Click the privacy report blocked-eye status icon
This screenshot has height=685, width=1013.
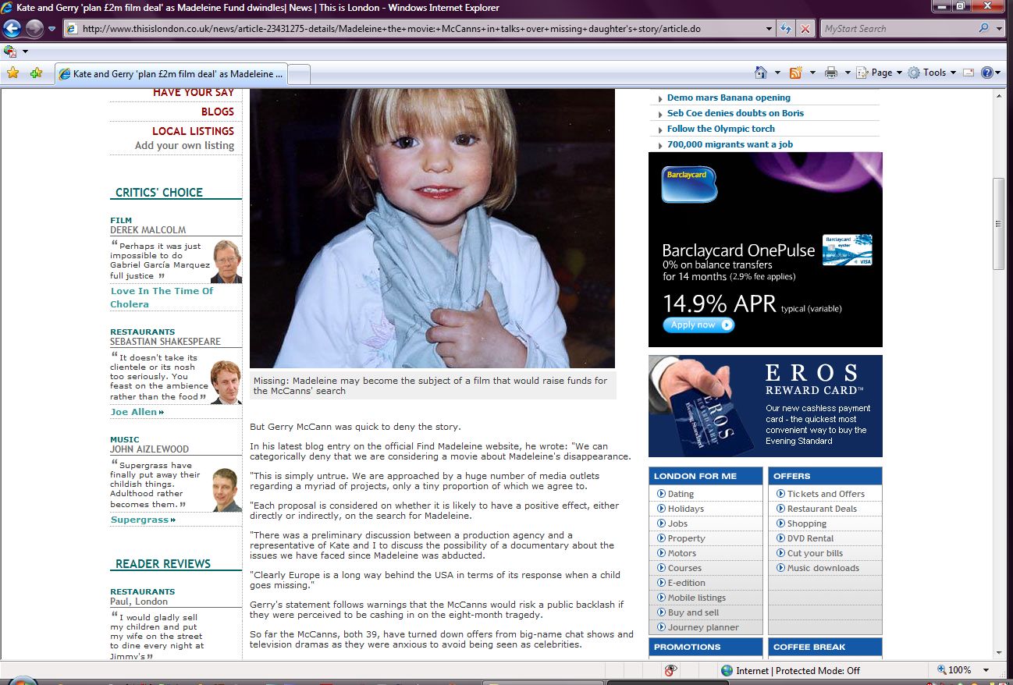pyautogui.click(x=670, y=670)
